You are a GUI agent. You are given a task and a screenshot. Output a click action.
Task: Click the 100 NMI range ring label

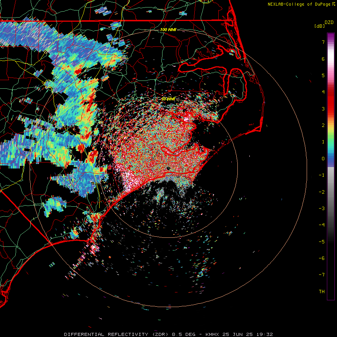[x=168, y=30]
